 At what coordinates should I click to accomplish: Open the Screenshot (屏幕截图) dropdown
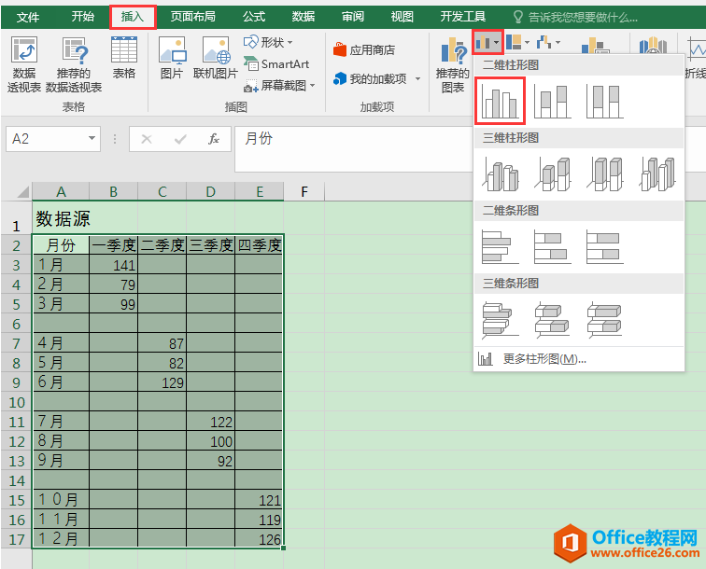point(279,86)
